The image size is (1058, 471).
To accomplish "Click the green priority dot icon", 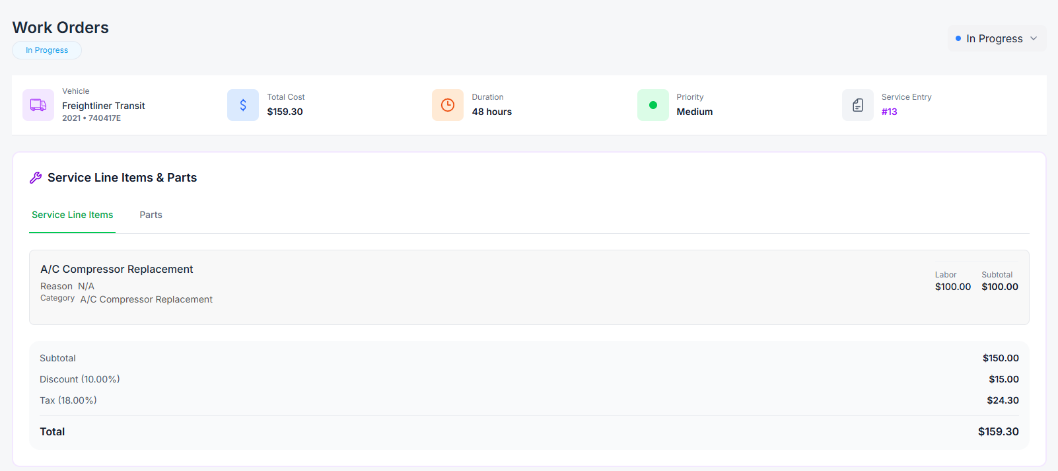I will point(652,105).
